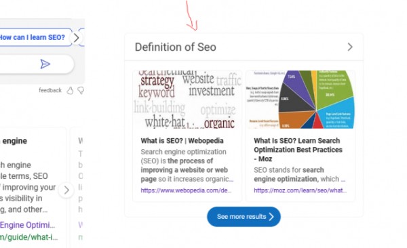This screenshot has height=248, width=407.
Task: Click the feedback label text
Action: (x=50, y=90)
